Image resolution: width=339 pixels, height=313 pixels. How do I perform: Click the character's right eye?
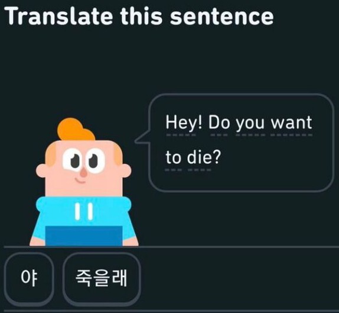tap(94, 161)
